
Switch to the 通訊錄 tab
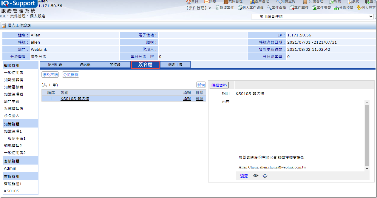85,65
